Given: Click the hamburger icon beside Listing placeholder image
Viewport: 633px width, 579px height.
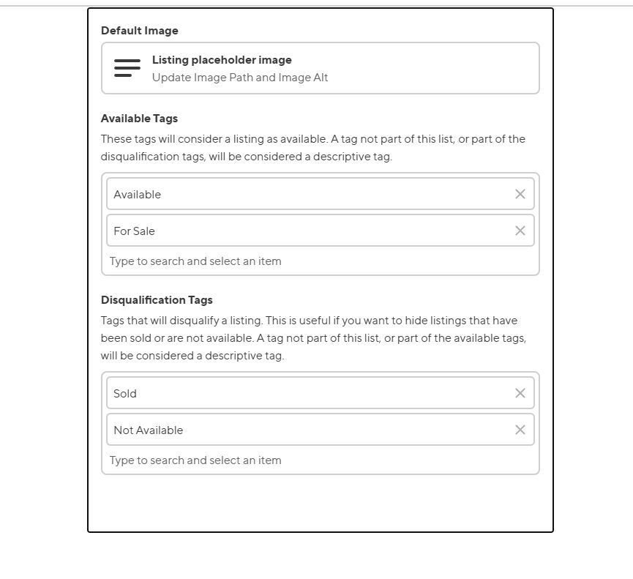Looking at the screenshot, I should point(127,68).
